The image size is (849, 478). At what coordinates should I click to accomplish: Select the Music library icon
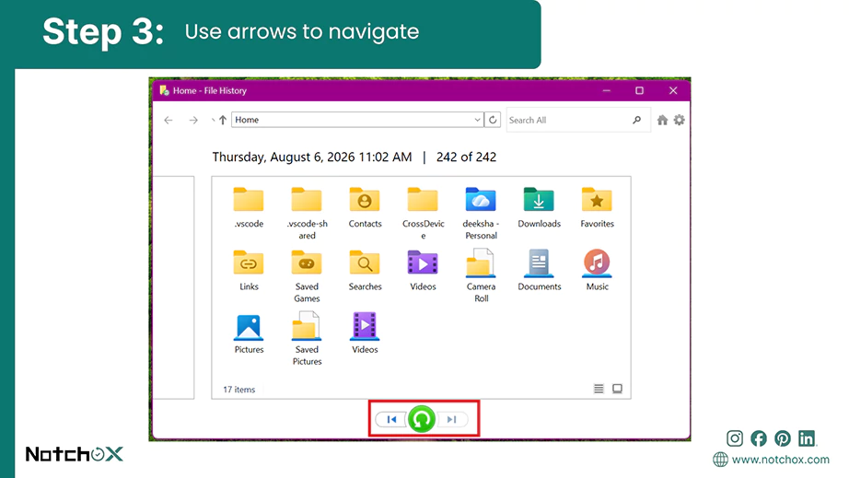click(597, 271)
